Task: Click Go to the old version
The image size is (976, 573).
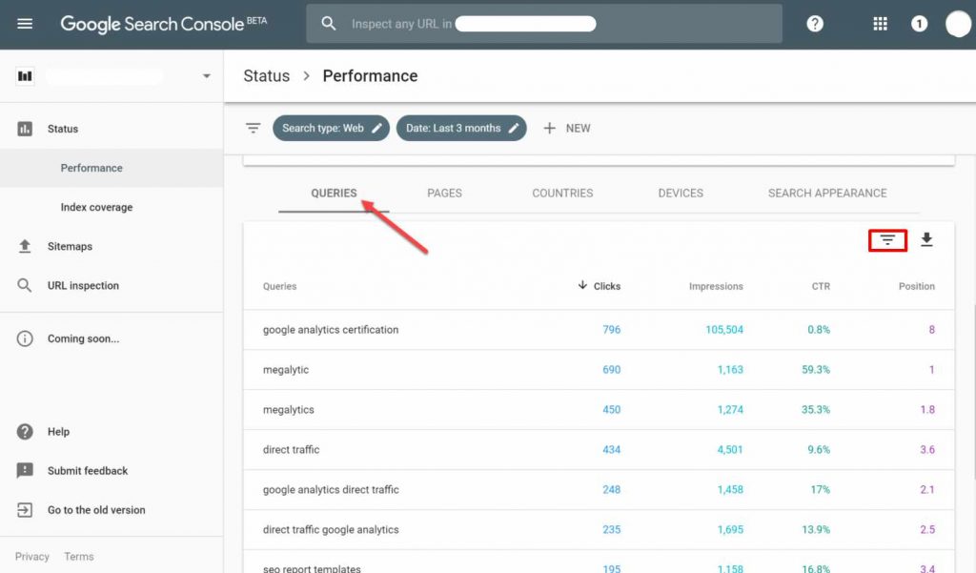Action: click(x=96, y=509)
